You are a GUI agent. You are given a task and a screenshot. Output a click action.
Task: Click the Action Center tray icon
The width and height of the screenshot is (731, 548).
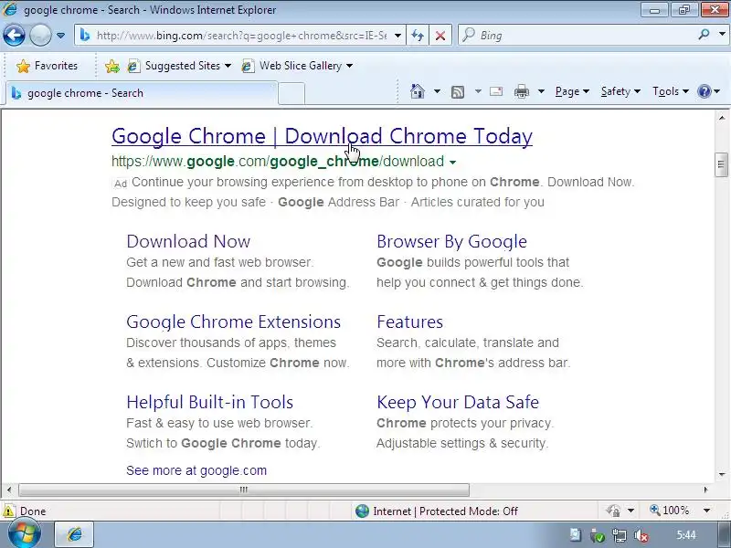coord(575,535)
